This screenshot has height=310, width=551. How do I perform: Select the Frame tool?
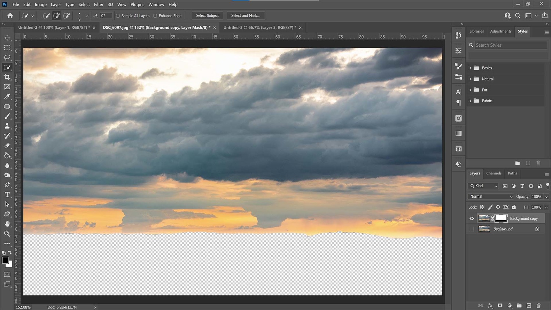7,87
